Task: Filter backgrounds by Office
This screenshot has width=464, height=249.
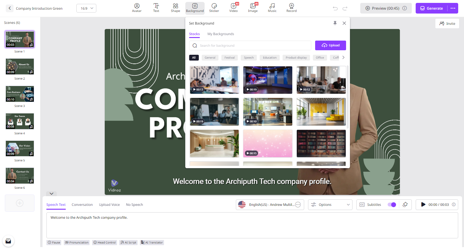Action: point(320,58)
